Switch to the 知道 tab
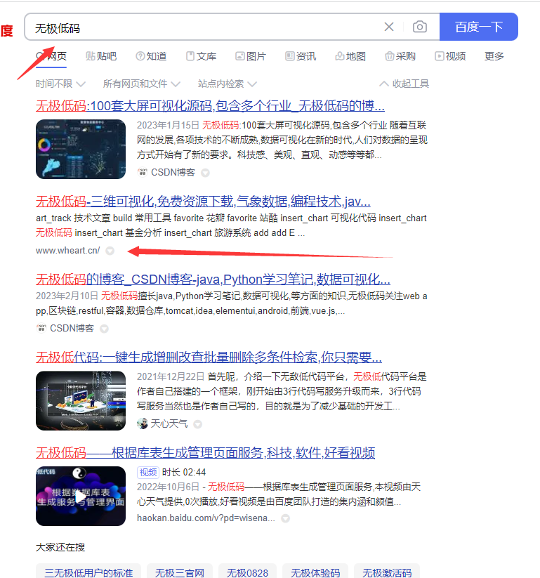 pyautogui.click(x=151, y=56)
